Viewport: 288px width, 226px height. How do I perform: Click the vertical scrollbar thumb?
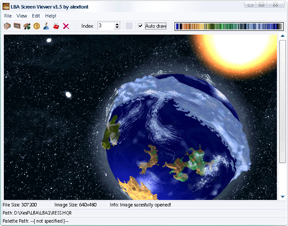(x=283, y=101)
